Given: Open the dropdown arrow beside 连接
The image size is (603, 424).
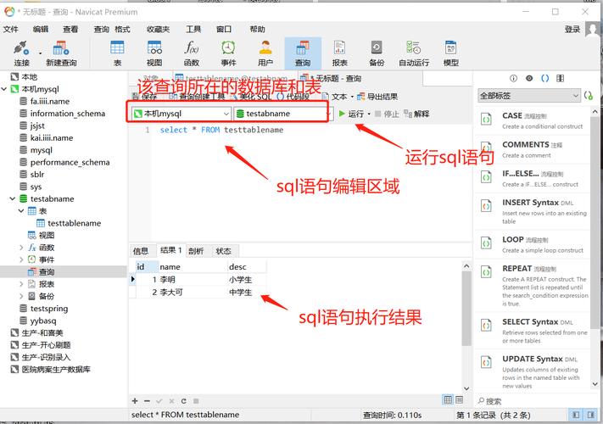Looking at the screenshot, I should pyautogui.click(x=40, y=53).
